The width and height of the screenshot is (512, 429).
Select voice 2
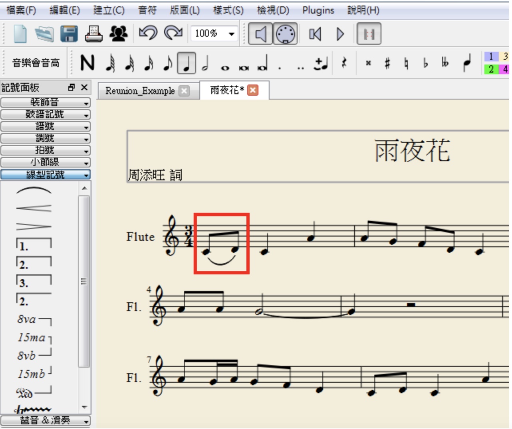tap(491, 69)
